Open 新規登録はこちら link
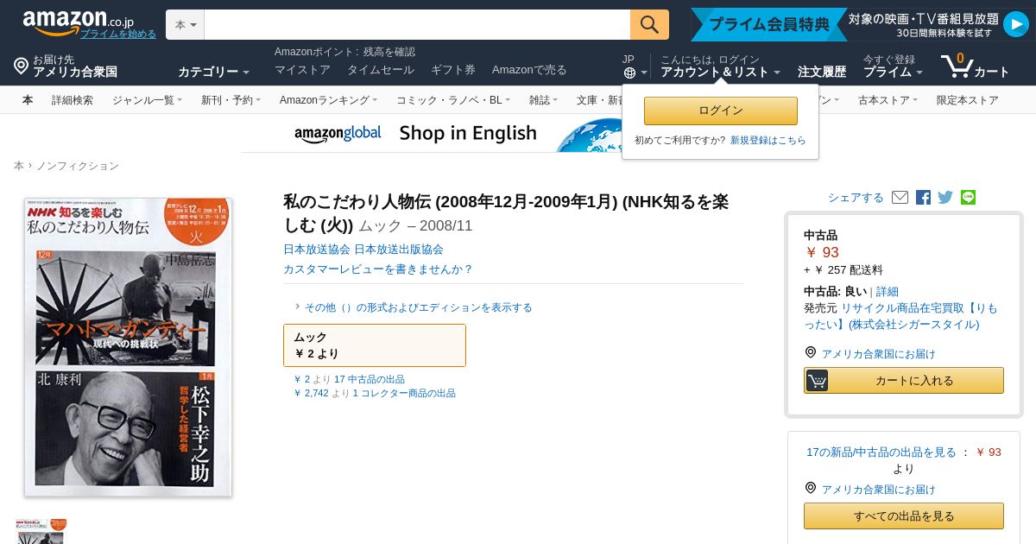This screenshot has height=544, width=1036. 768,141
